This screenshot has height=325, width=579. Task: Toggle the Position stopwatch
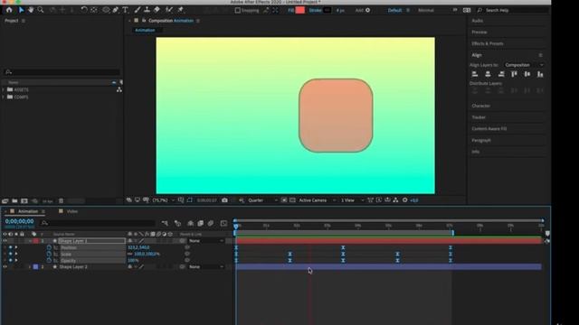click(x=49, y=247)
